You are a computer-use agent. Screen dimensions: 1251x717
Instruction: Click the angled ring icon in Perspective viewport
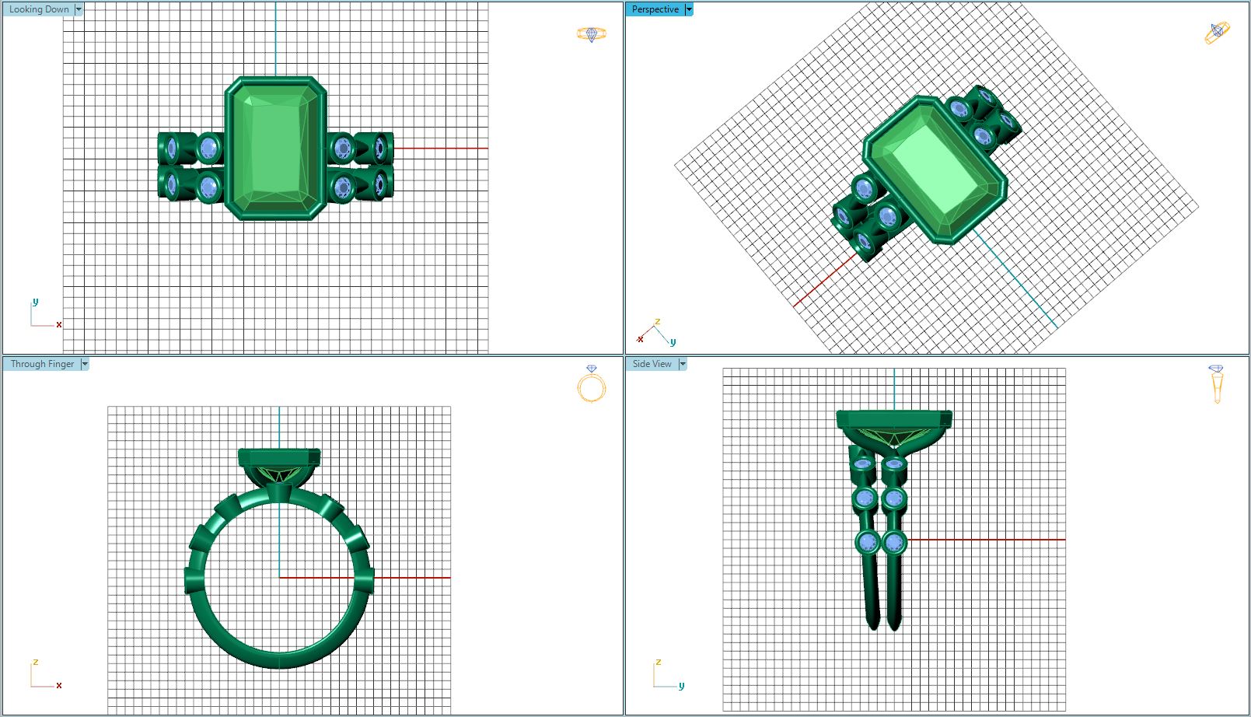click(1217, 33)
